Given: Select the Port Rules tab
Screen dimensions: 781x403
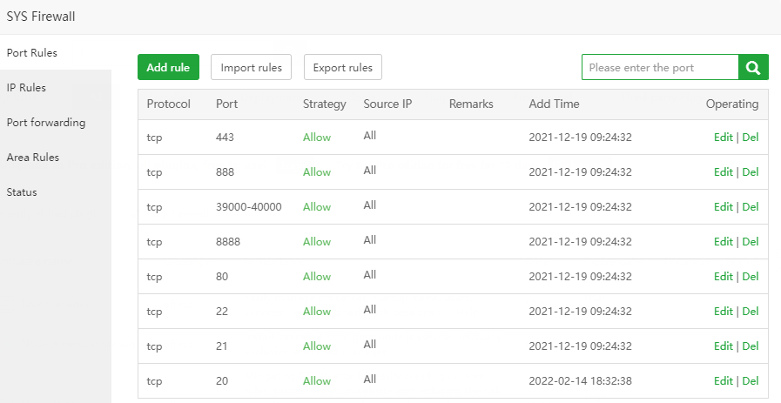Looking at the screenshot, I should click(x=32, y=52).
